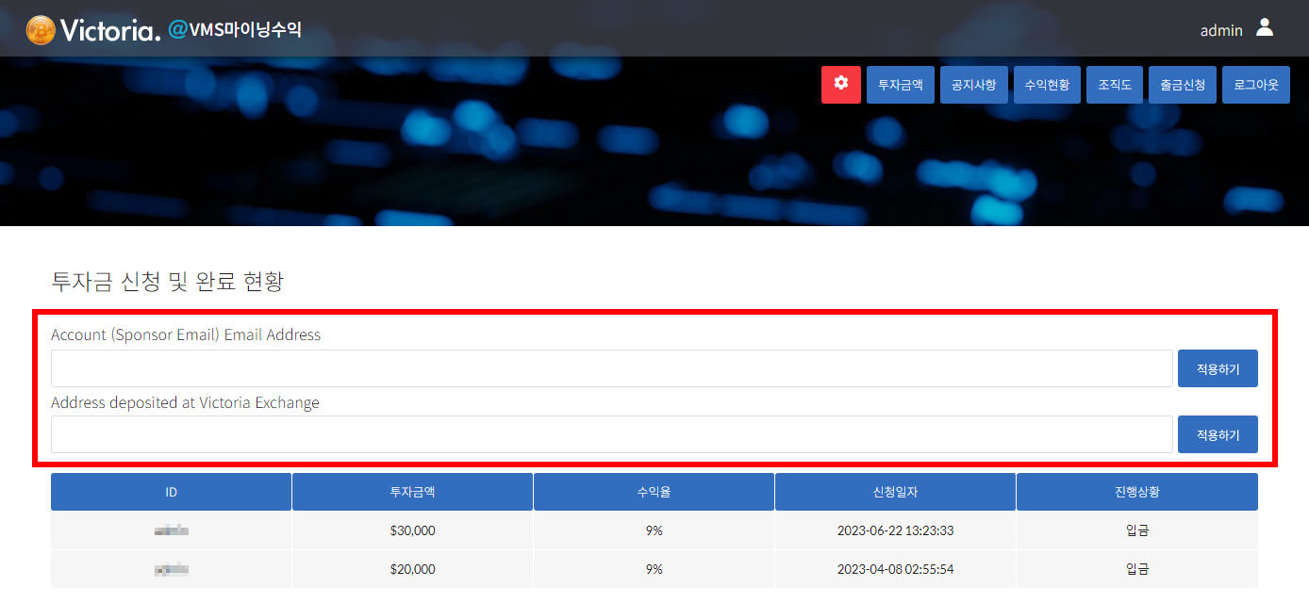1309x603 pixels.
Task: Open the 수익현황 menu button
Action: pyautogui.click(x=1047, y=85)
